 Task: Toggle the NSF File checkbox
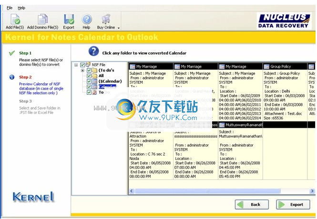pyautogui.click(x=82, y=65)
